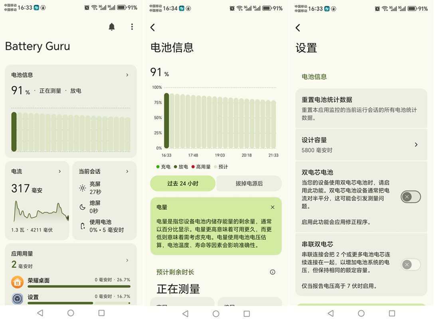Tap 启用此功能会应用修正程序。 note text
The height and width of the screenshot is (319, 435).
336,222
